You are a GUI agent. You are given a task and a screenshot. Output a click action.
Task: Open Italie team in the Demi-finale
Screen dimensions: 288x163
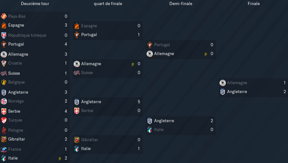click(159, 130)
